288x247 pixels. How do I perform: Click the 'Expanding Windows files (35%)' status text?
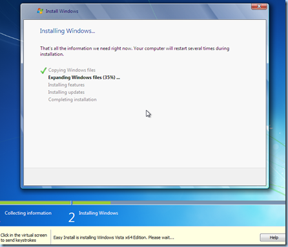(x=84, y=77)
